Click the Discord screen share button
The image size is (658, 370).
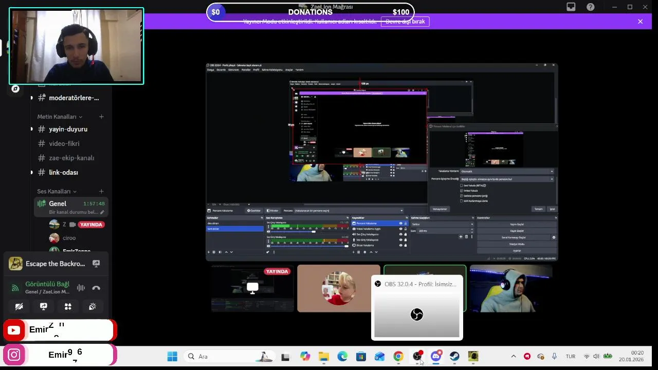click(x=44, y=306)
